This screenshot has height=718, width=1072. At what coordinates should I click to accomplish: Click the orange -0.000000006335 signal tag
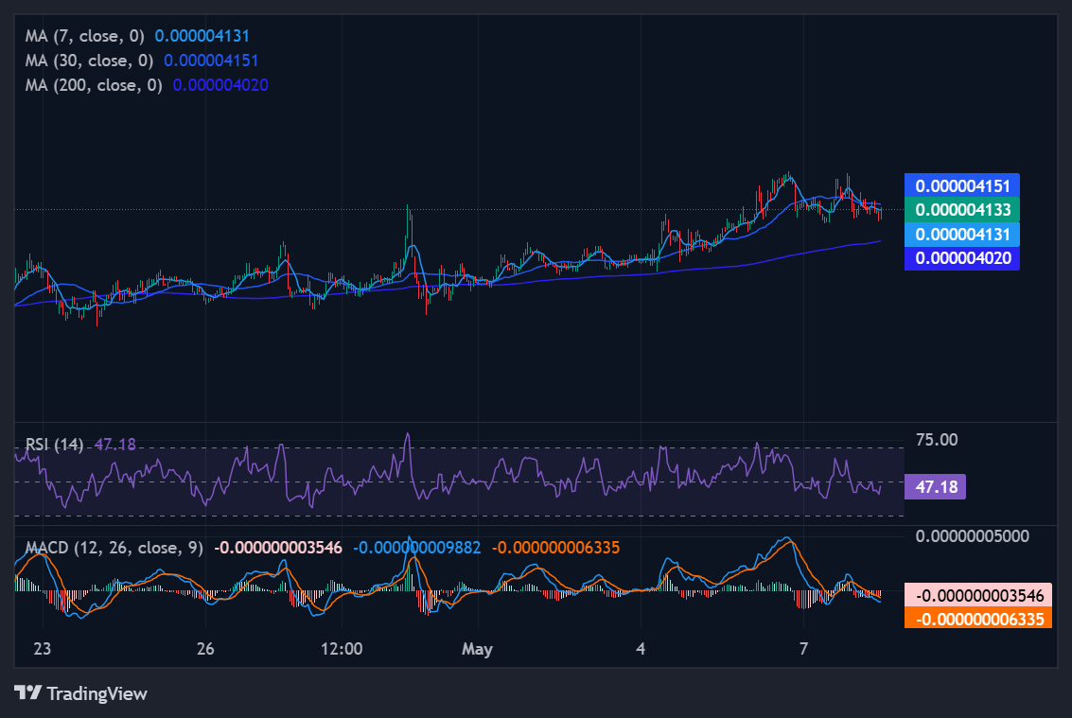click(x=978, y=619)
